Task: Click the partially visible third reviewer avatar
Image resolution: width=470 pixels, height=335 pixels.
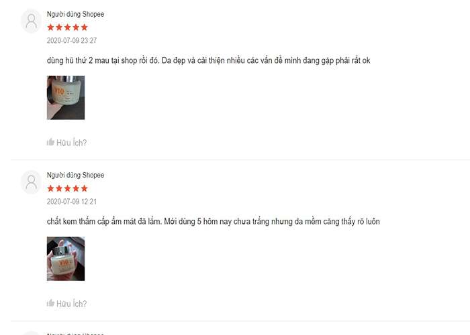Action: tap(31, 333)
